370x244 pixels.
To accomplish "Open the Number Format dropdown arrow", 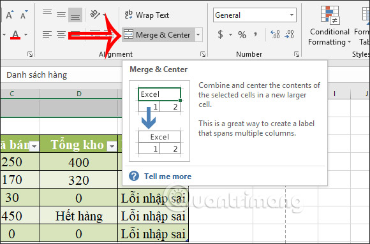I will [x=292, y=15].
